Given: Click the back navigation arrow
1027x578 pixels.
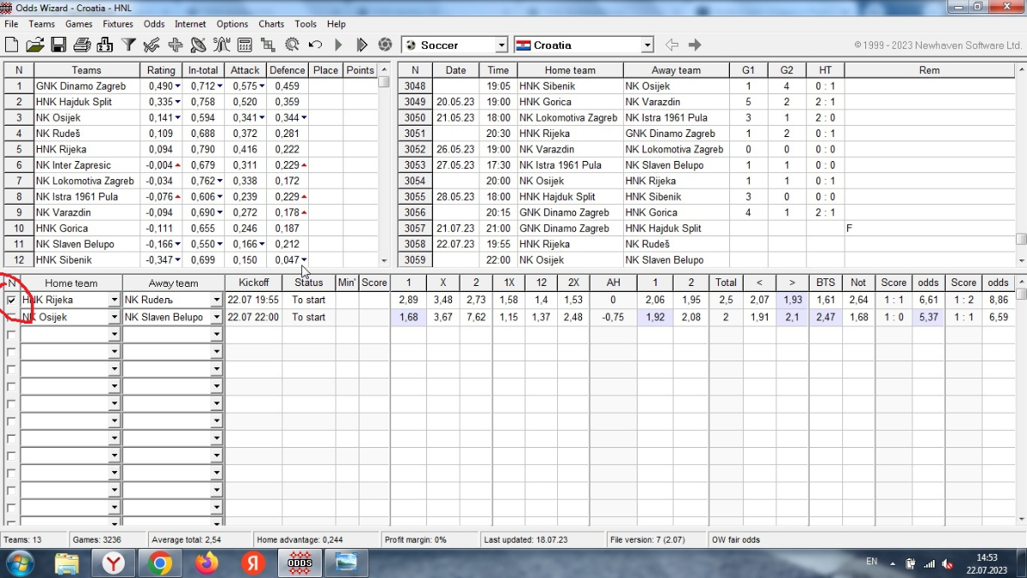Looking at the screenshot, I should (x=672, y=45).
